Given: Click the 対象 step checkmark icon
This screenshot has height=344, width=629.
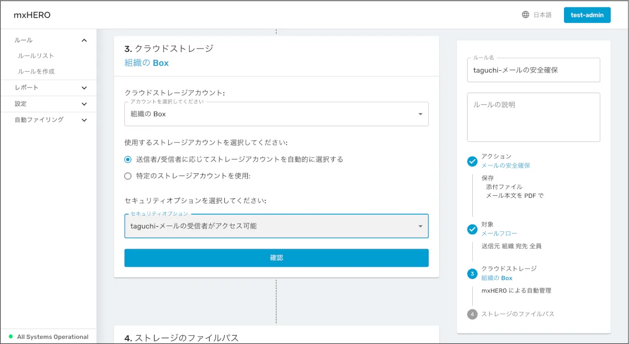Looking at the screenshot, I should pos(472,229).
